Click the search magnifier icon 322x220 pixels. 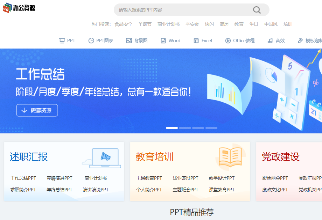pyautogui.click(x=257, y=10)
